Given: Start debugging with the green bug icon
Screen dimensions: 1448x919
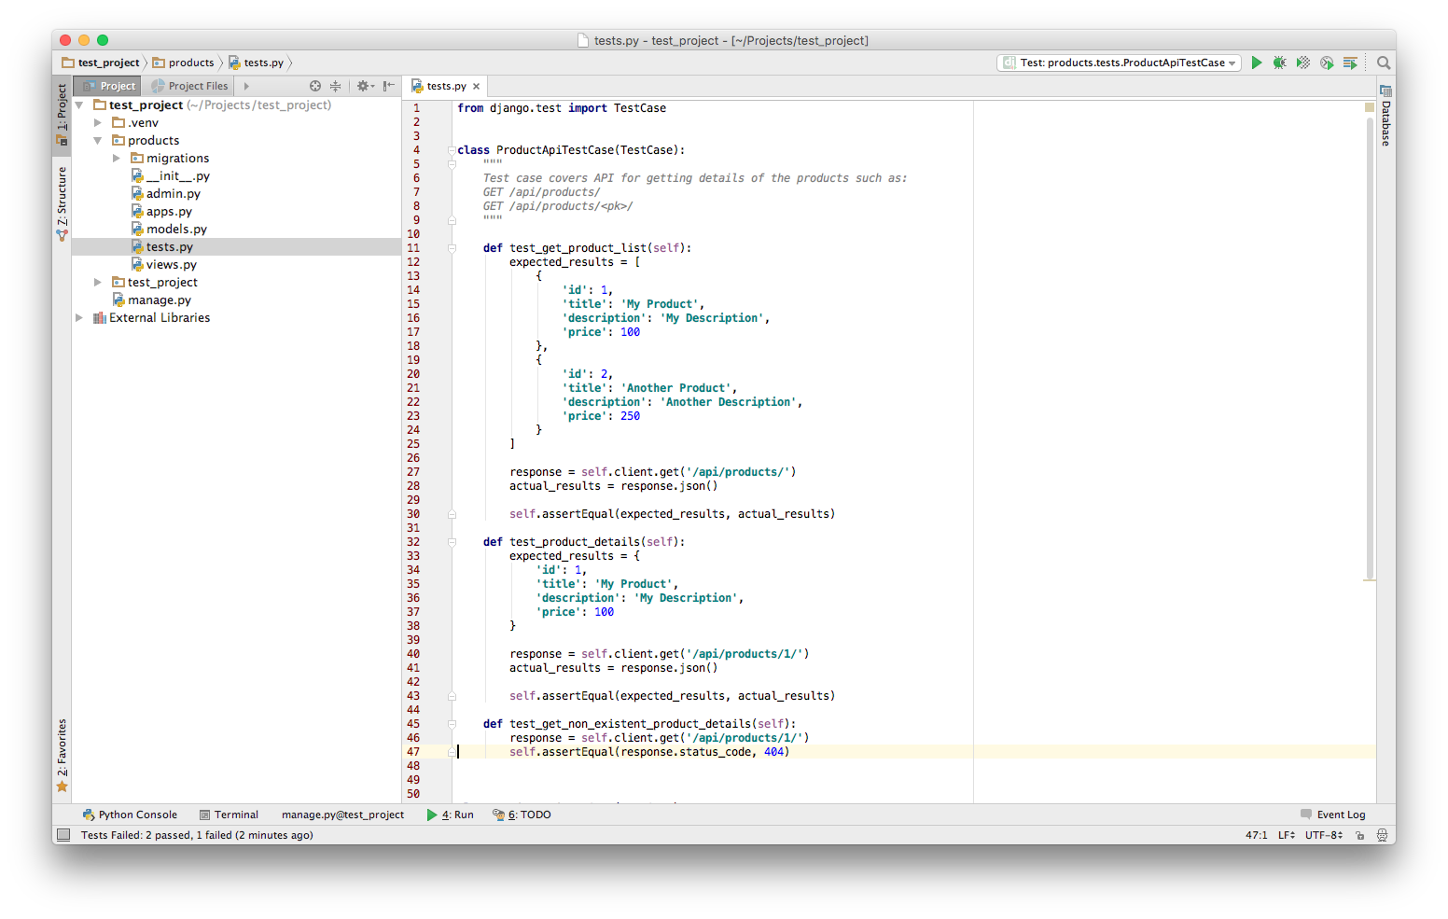Looking at the screenshot, I should [x=1279, y=63].
